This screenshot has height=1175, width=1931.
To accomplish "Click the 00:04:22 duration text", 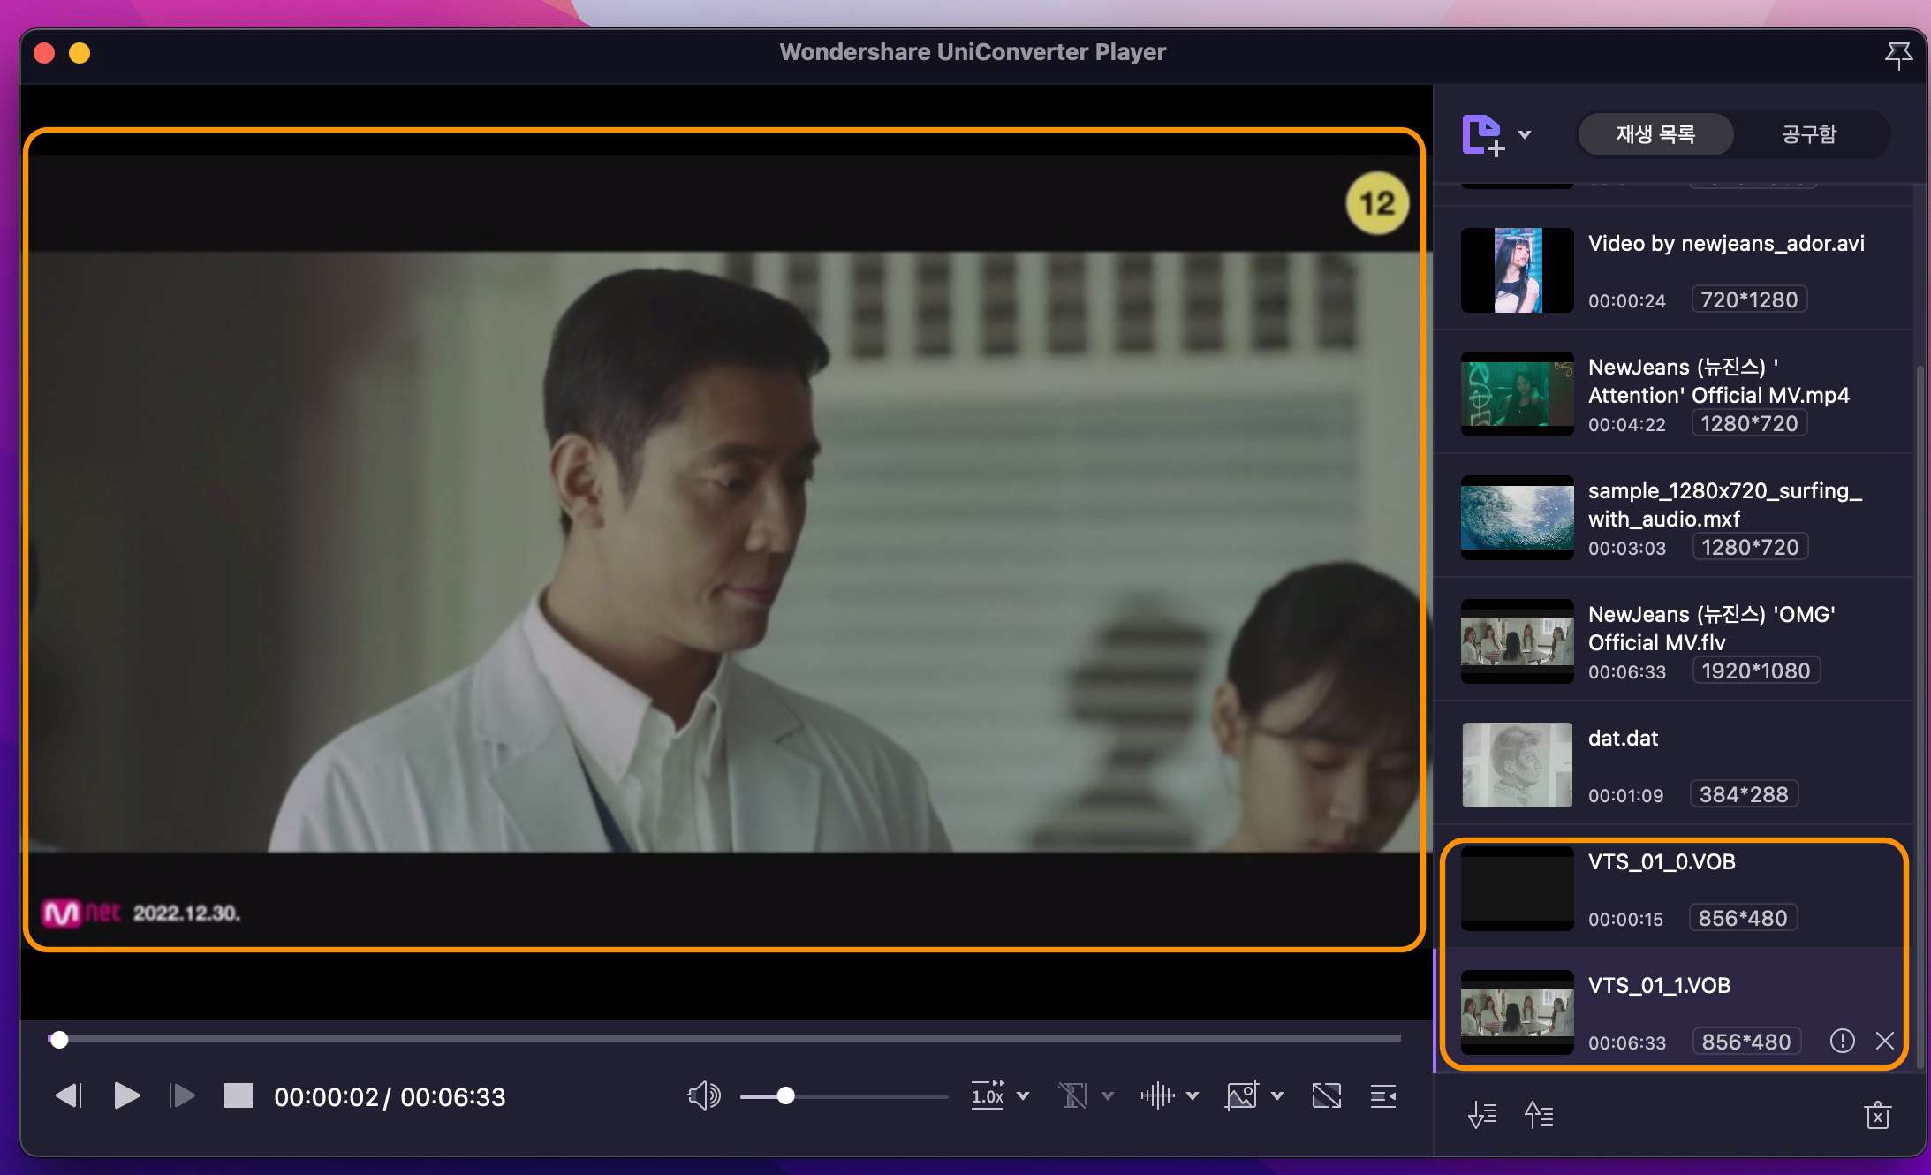I will pos(1627,425).
